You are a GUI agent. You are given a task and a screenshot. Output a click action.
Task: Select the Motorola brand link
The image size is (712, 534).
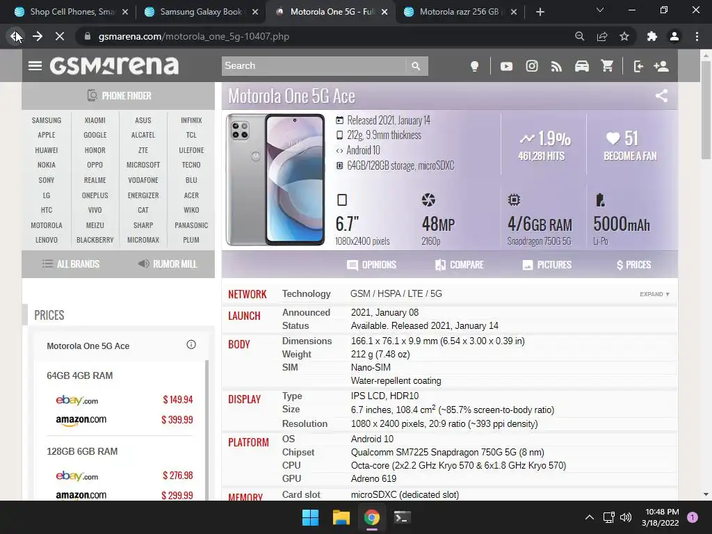tap(47, 225)
